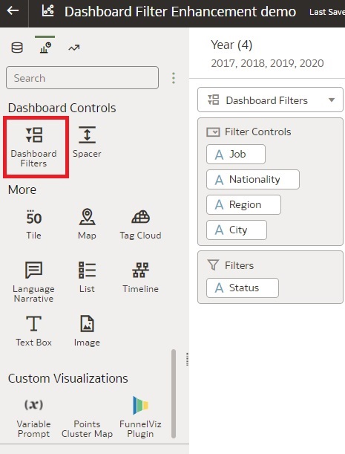Viewport: 345px width, 454px height.
Task: Select the Variable Prompt custom visualization
Action: click(x=34, y=418)
